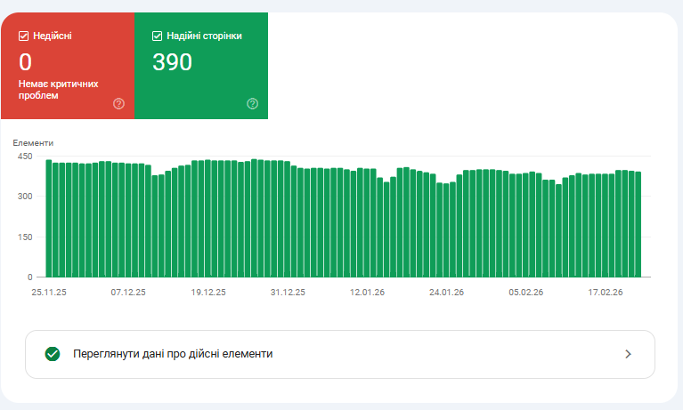683x410 pixels.
Task: Select the 24.01.26 date on axis
Action: pyautogui.click(x=446, y=291)
